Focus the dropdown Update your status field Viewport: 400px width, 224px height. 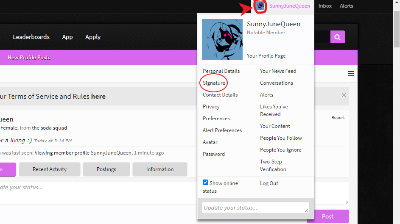[x=255, y=208]
